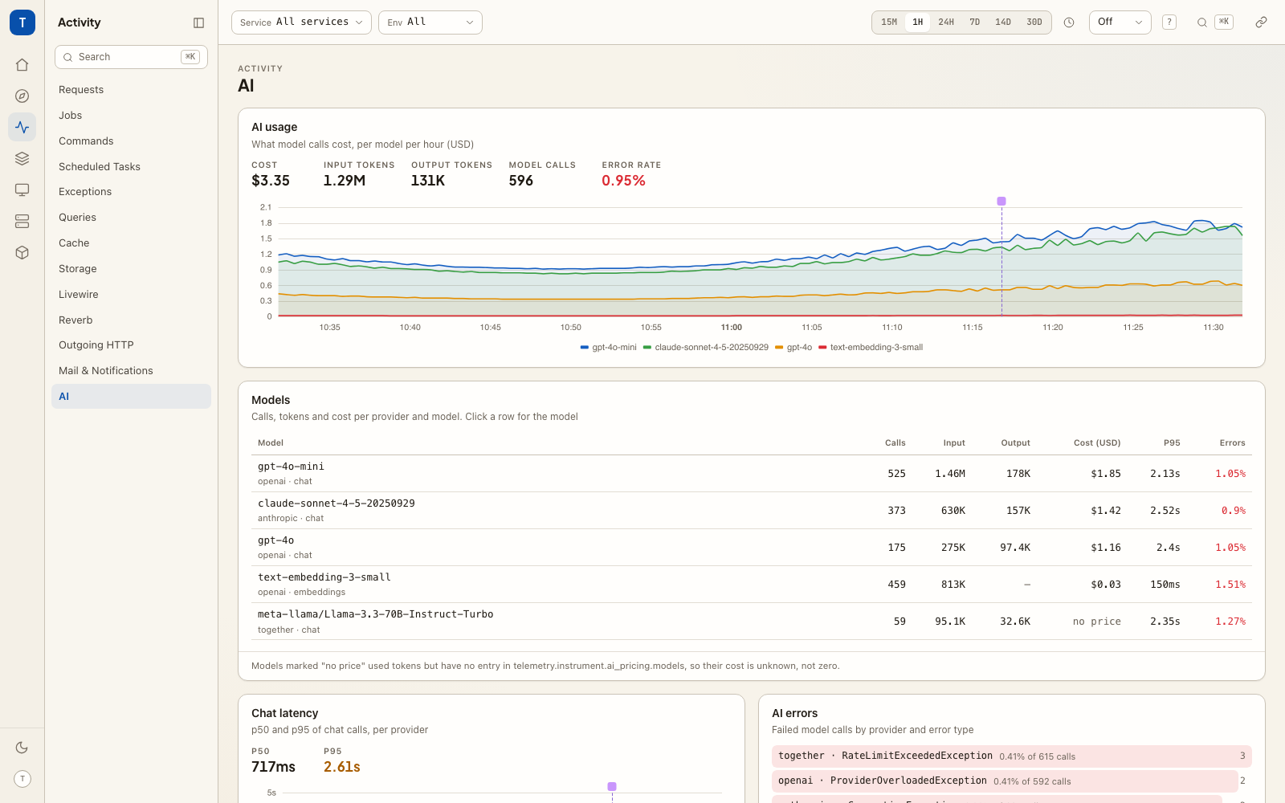Go to Exceptions in the sidebar
1285x803 pixels.
[131, 192]
